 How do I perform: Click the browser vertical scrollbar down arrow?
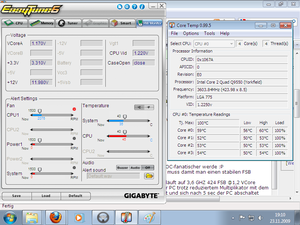[x=297, y=192]
